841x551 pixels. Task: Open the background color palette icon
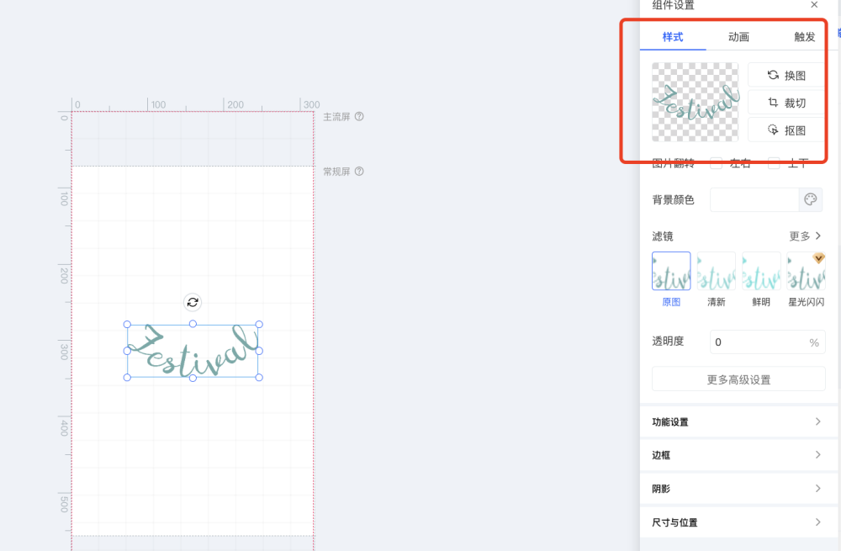tap(810, 199)
